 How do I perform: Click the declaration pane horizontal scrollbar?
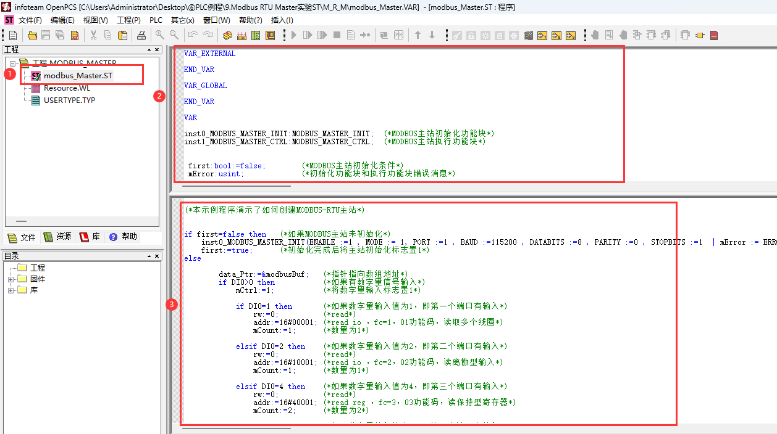[x=238, y=186]
